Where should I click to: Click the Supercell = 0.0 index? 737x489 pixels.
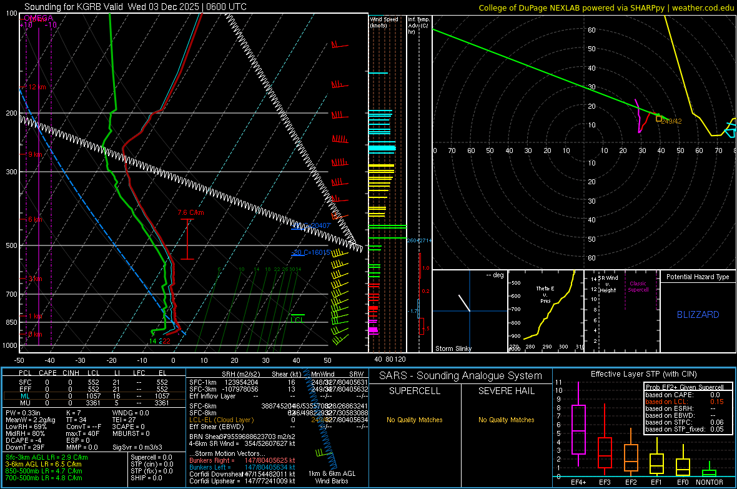point(151,457)
